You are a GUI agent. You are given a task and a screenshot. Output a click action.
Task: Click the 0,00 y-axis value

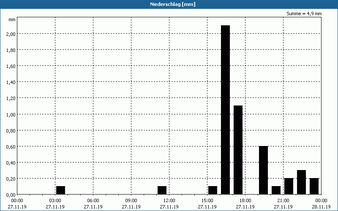(11, 195)
